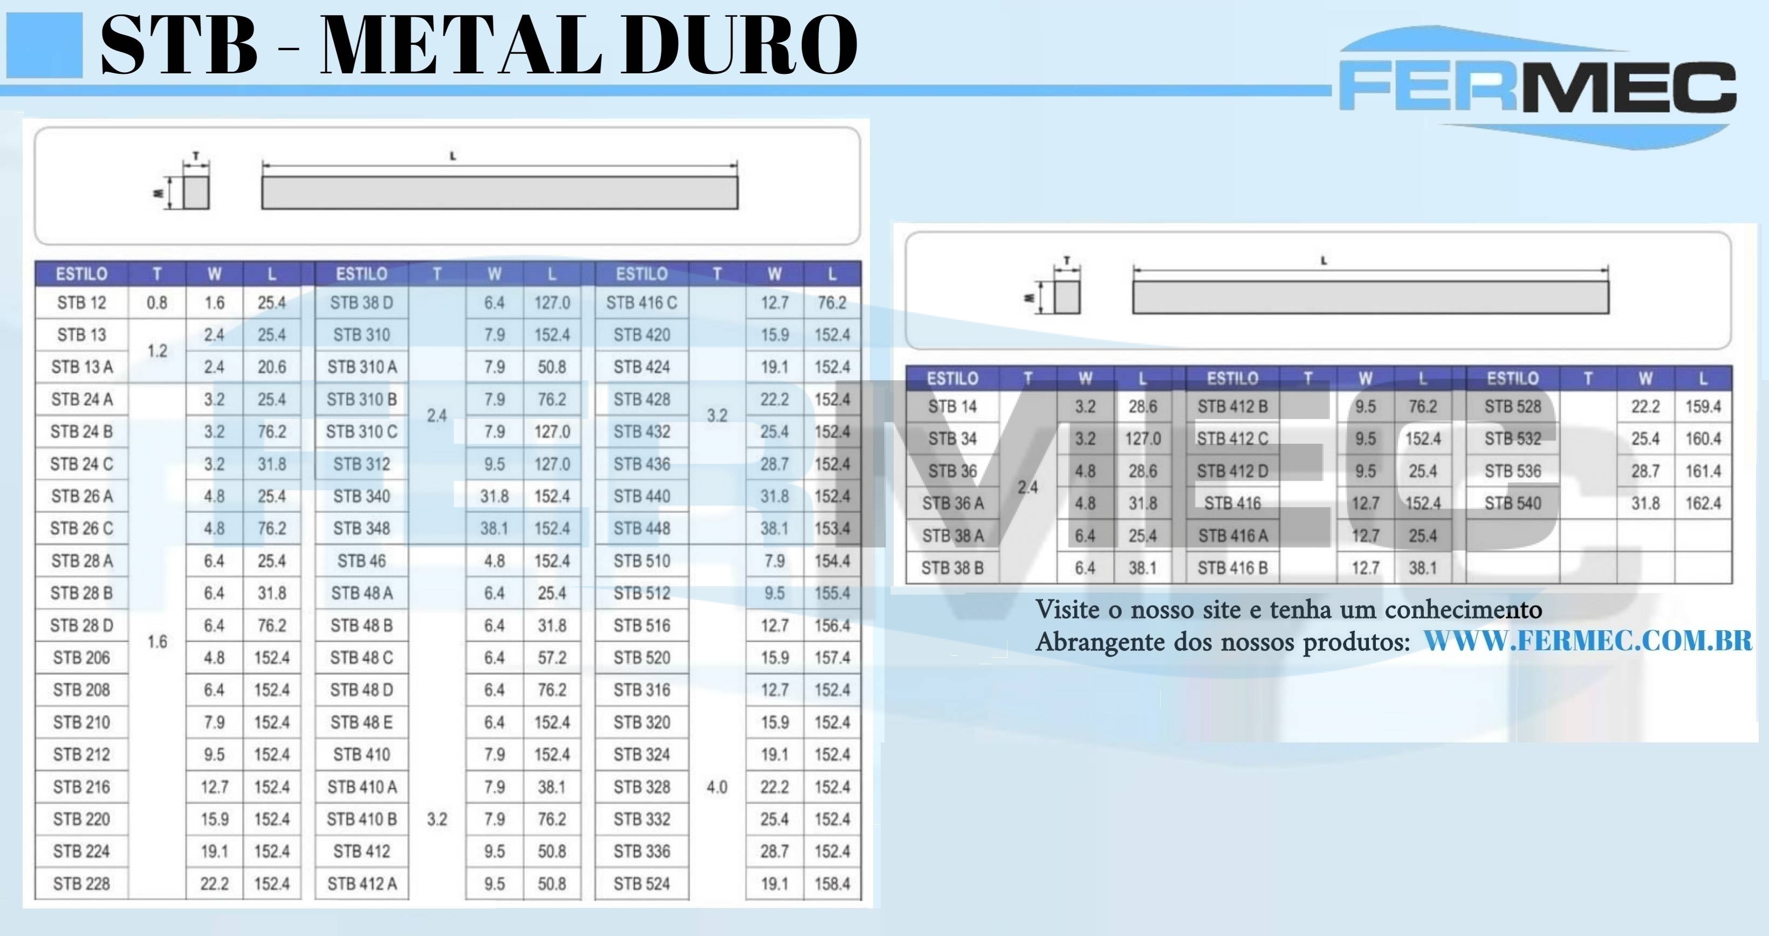Open the WWW.FERMEC.COM.BR website link
Image resolution: width=1769 pixels, height=936 pixels.
coord(1588,641)
